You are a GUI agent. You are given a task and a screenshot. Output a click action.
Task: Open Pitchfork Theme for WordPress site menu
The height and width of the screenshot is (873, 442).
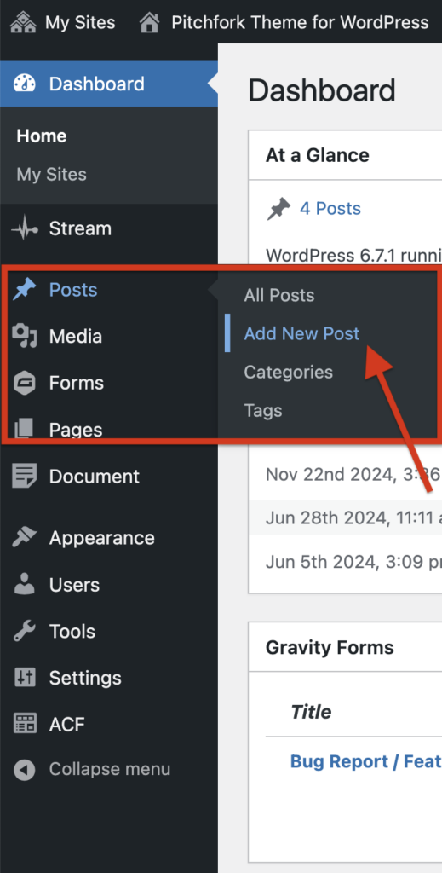(300, 23)
